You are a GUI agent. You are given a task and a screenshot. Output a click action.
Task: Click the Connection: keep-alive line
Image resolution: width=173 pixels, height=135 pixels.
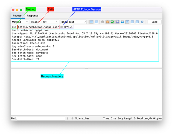pos(29,43)
